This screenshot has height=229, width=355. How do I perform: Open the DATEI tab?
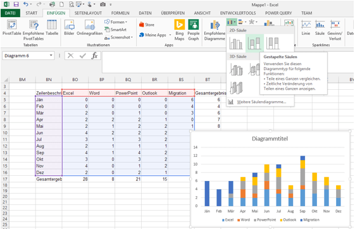pyautogui.click(x=10, y=13)
